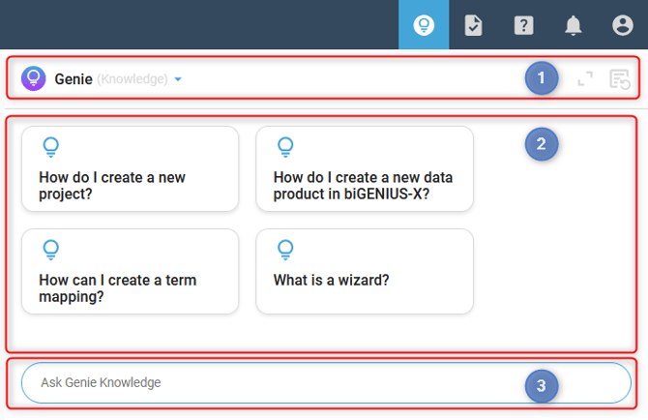Click the purple Genie logo icon
Viewport: 648px width, 420px height.
tap(34, 78)
